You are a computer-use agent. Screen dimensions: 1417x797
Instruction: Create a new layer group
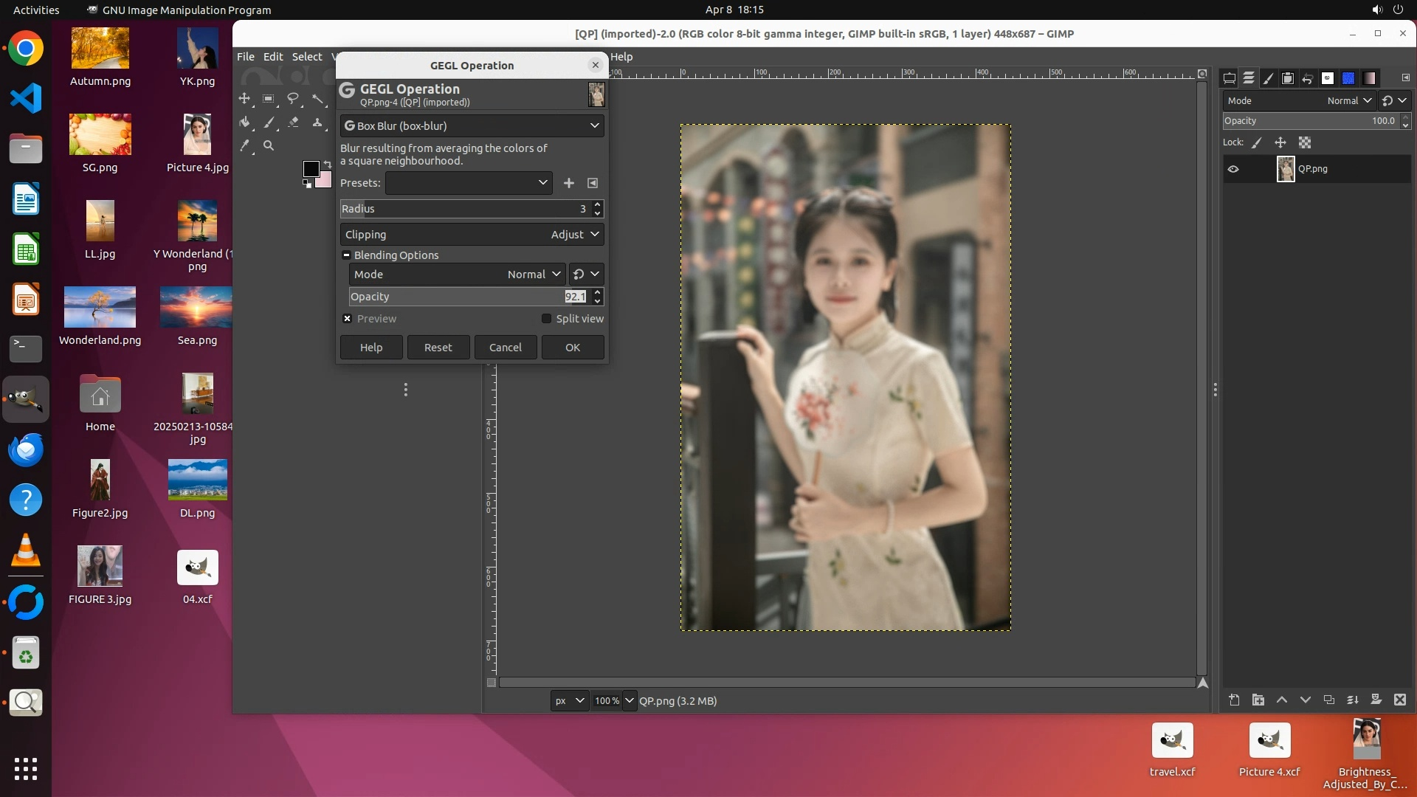tap(1258, 700)
